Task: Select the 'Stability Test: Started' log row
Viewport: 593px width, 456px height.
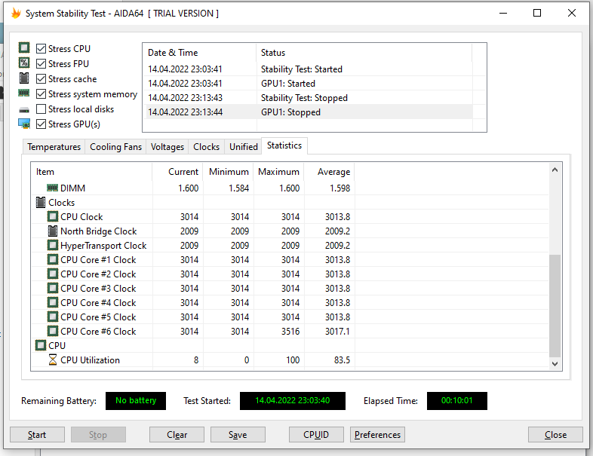Action: click(308, 69)
